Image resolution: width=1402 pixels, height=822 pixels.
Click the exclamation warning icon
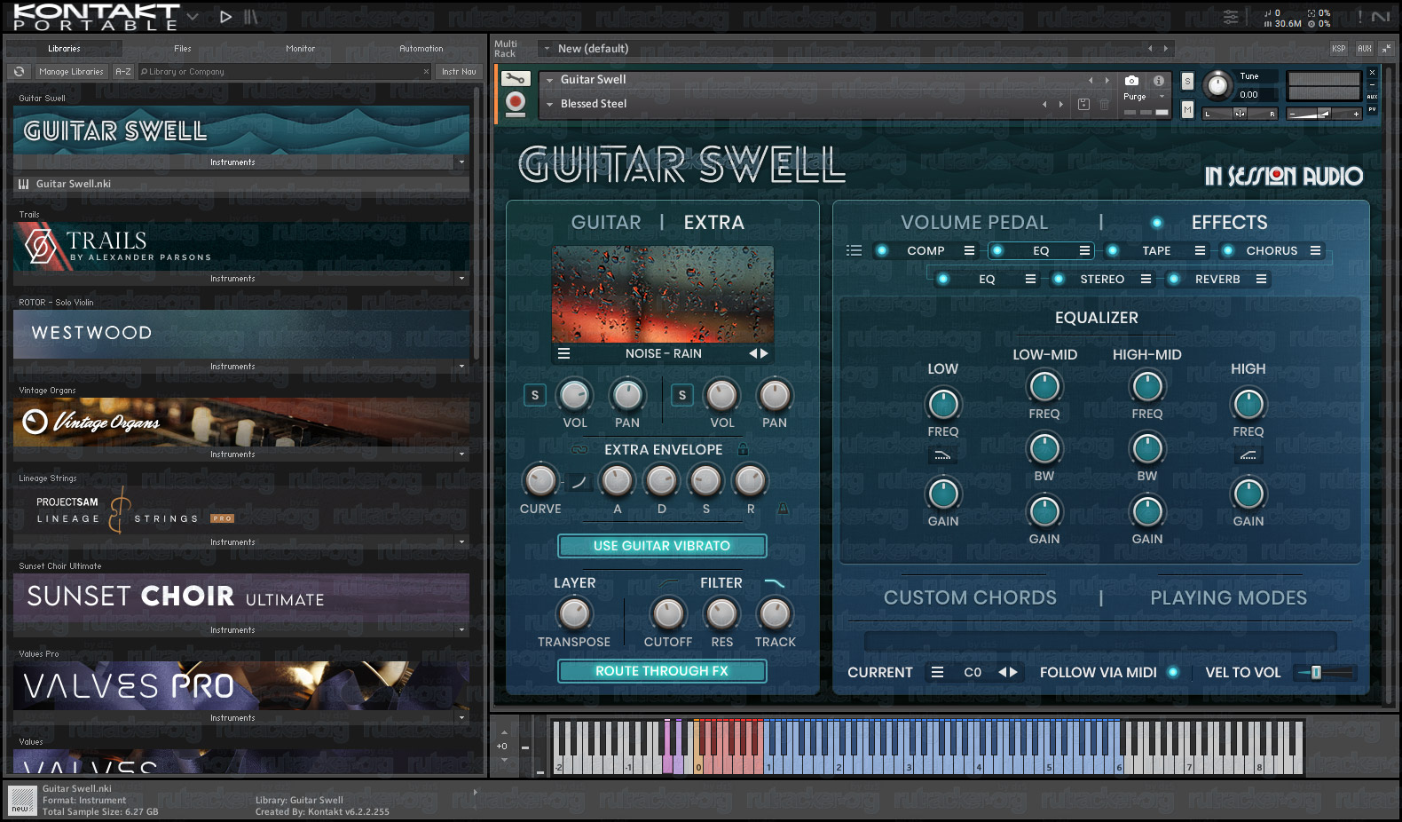[1359, 17]
